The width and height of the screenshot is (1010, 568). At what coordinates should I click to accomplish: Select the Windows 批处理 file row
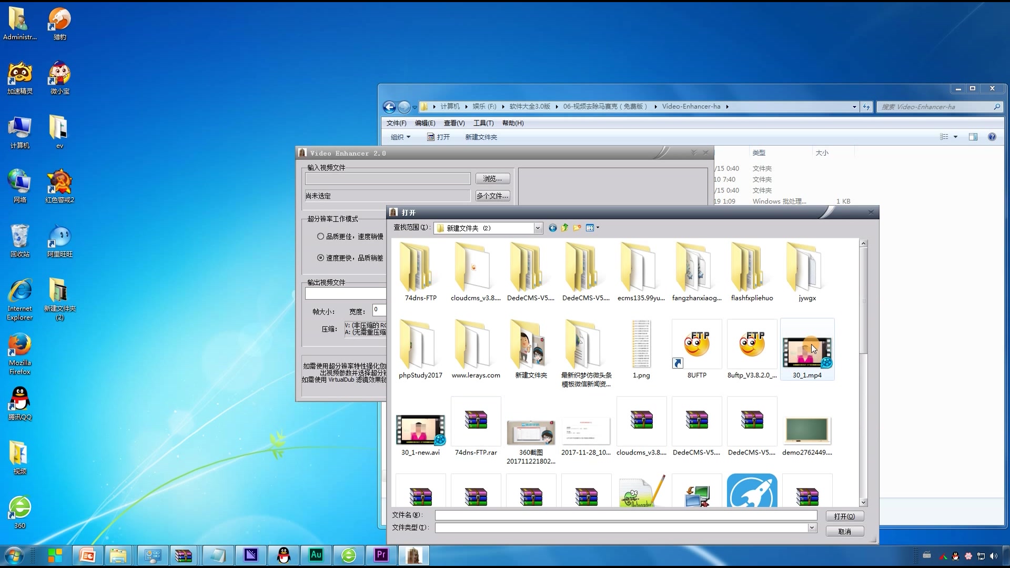point(782,201)
